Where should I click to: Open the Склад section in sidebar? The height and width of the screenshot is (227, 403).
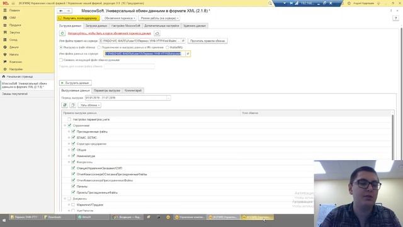click(13, 40)
